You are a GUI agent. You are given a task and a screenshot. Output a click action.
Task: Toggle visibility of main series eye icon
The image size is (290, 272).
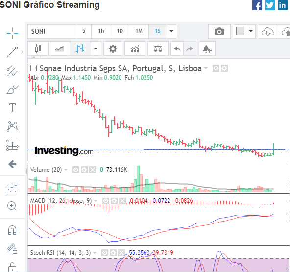tap(216, 68)
